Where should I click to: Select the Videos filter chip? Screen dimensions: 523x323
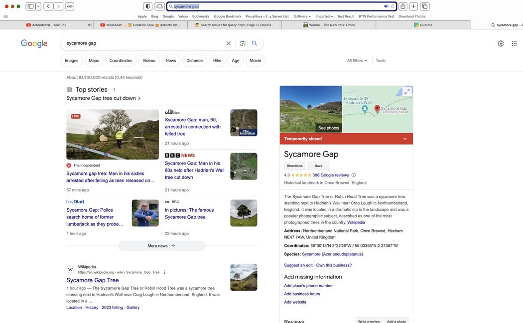tap(149, 61)
